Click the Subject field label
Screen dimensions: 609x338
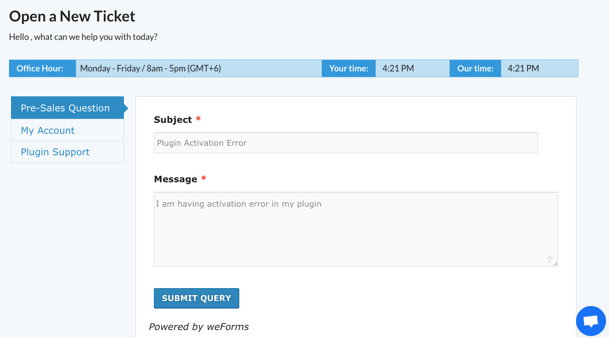[172, 119]
